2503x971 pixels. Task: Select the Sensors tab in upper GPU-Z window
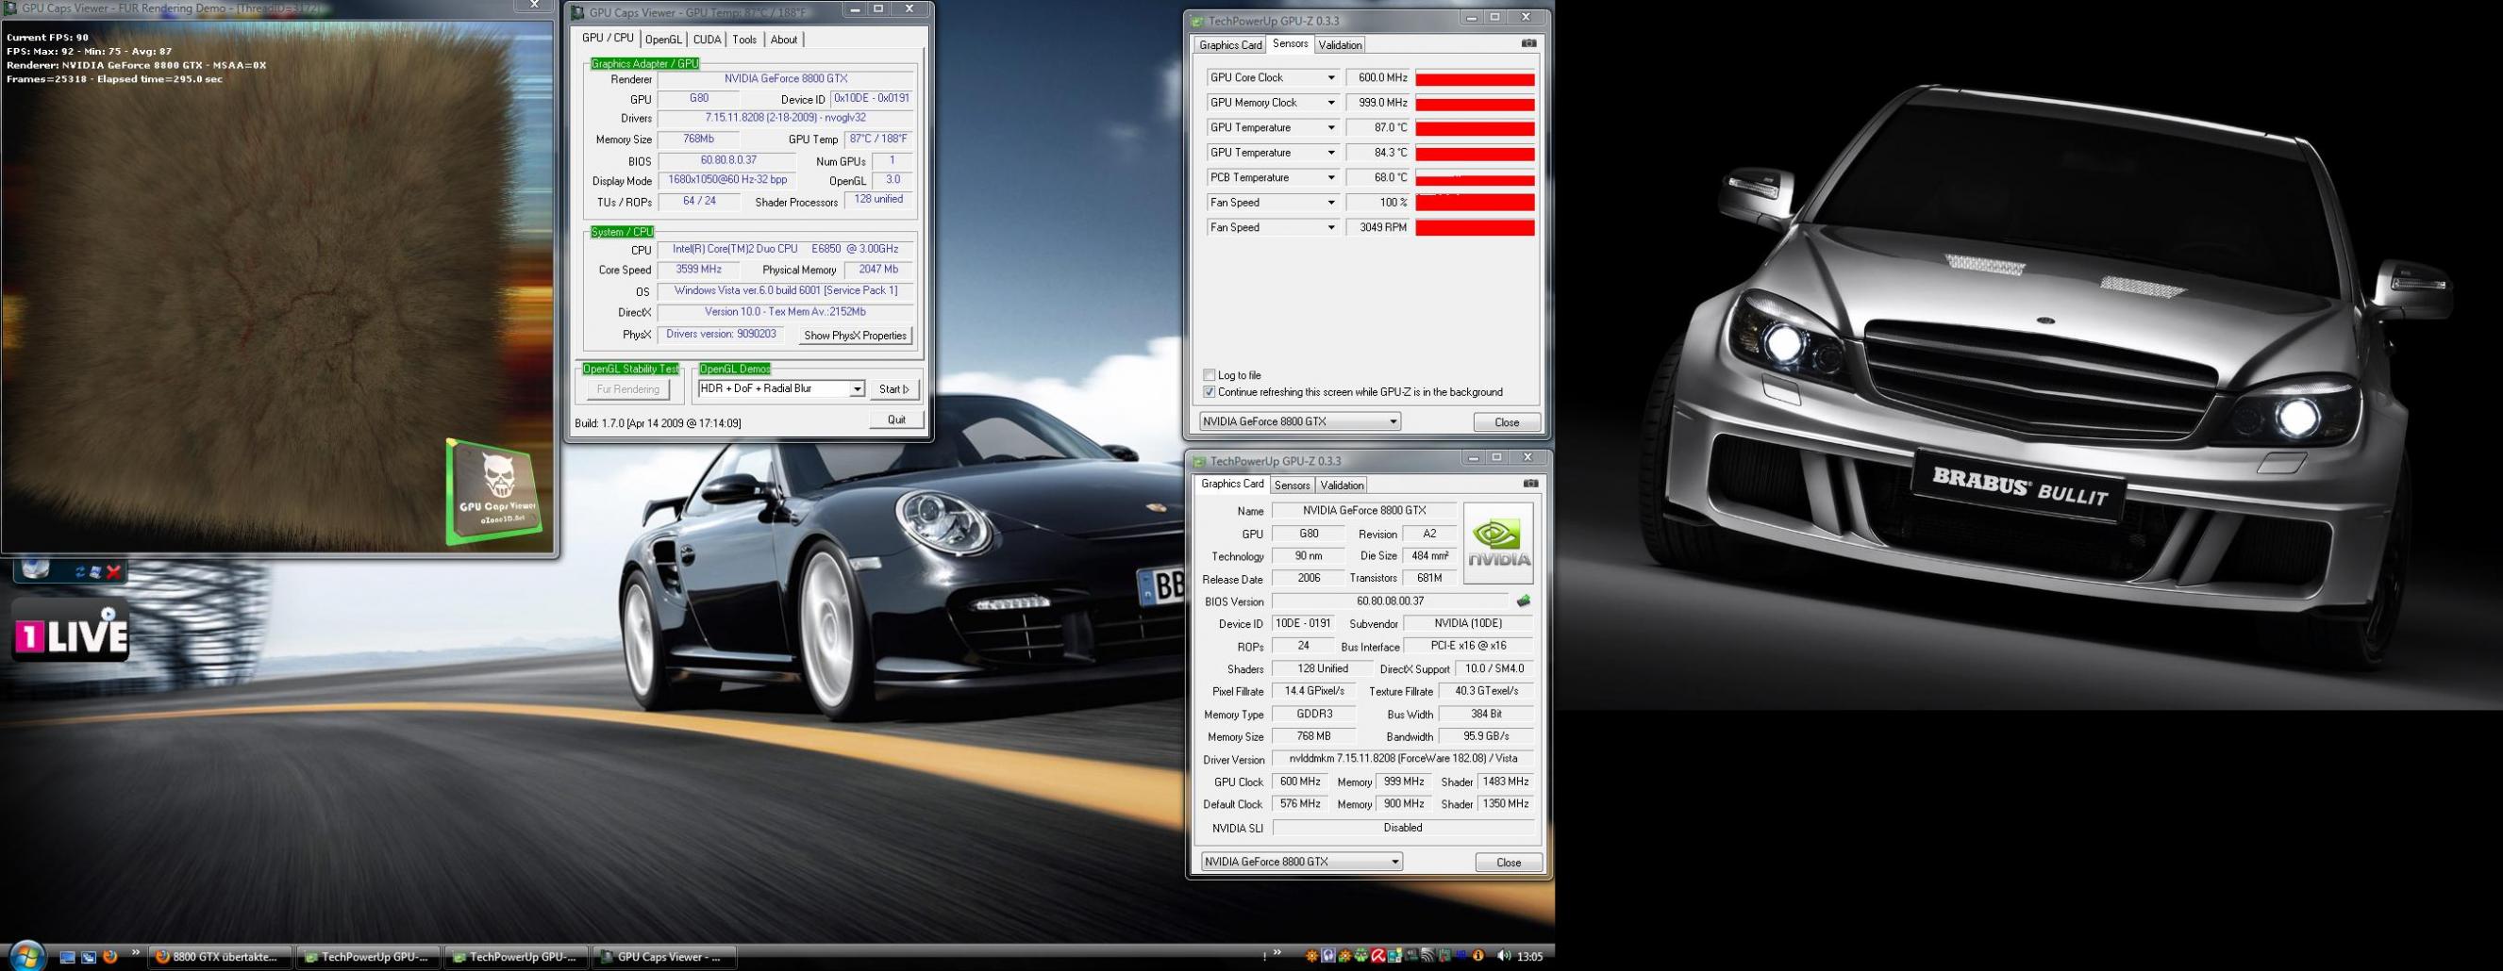pos(1291,43)
